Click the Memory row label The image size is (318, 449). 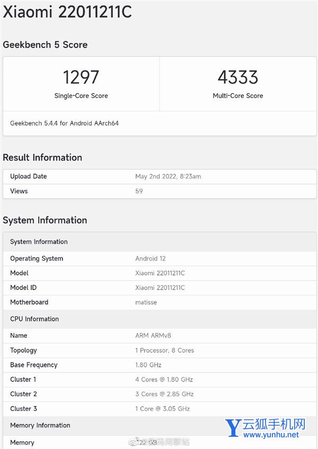click(22, 443)
